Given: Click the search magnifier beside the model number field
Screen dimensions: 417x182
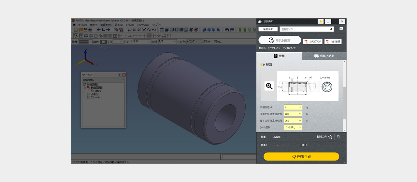Looking at the screenshot, I should point(331,29).
